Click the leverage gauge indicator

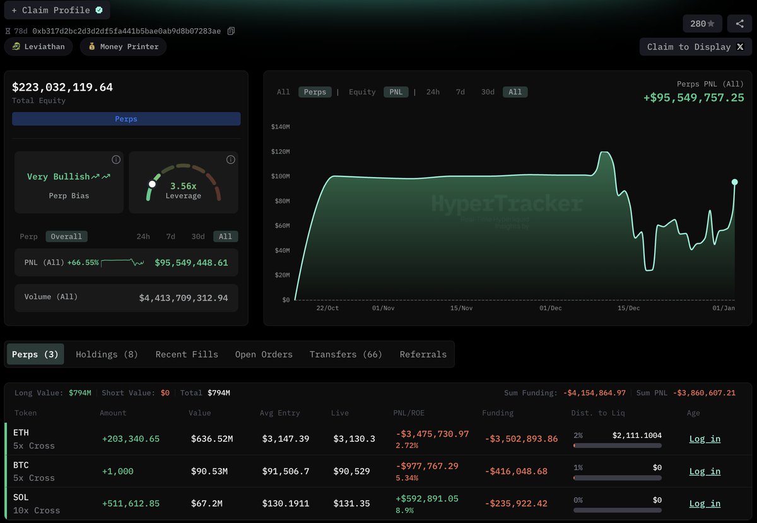tap(151, 185)
